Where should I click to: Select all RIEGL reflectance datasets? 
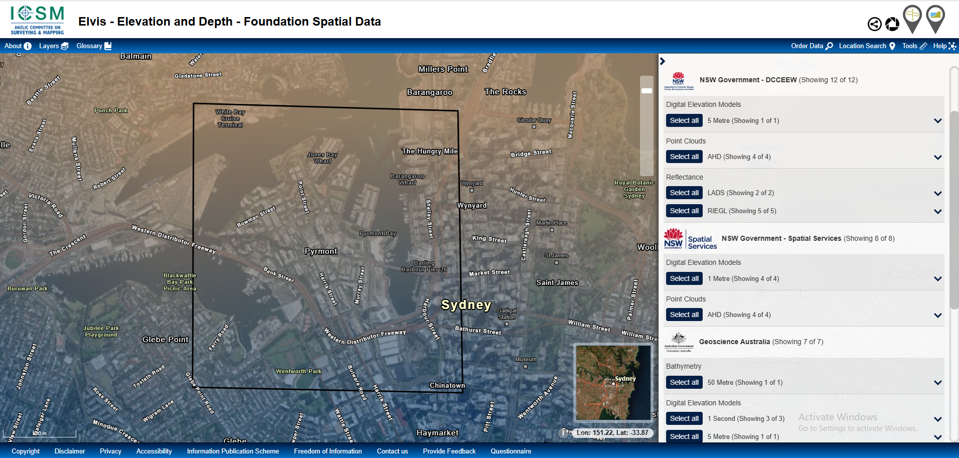[x=684, y=211]
